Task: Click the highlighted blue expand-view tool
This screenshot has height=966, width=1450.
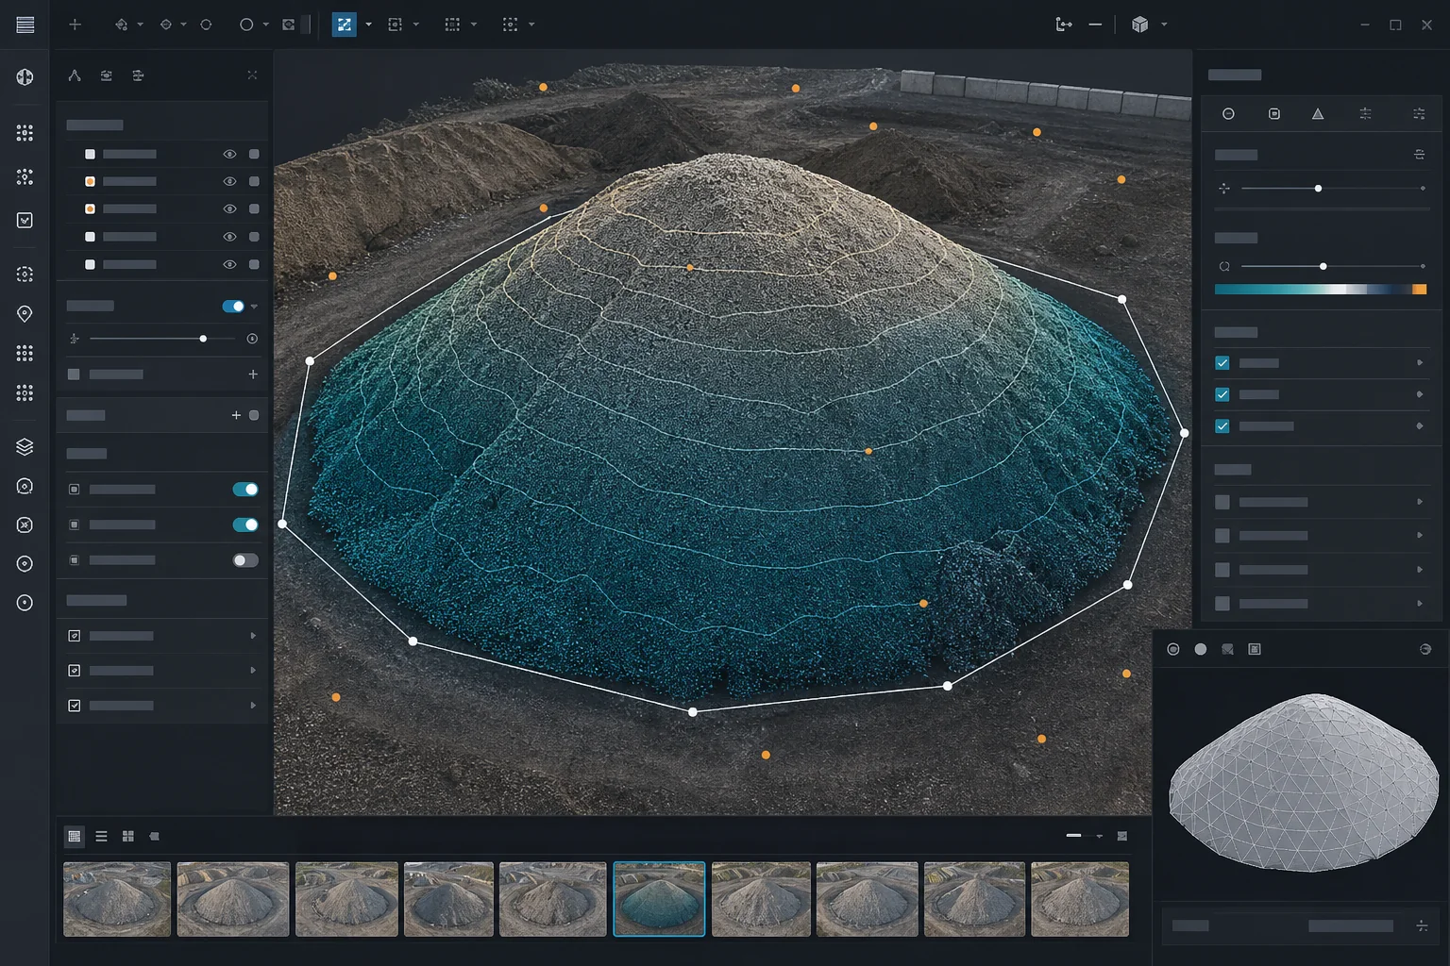Action: point(345,25)
